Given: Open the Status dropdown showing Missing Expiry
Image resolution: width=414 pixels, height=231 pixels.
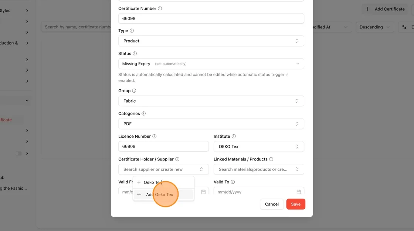Looking at the screenshot, I should pos(211,64).
